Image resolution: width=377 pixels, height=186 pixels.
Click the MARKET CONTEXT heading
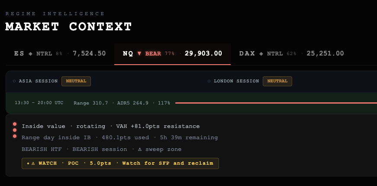tap(69, 26)
